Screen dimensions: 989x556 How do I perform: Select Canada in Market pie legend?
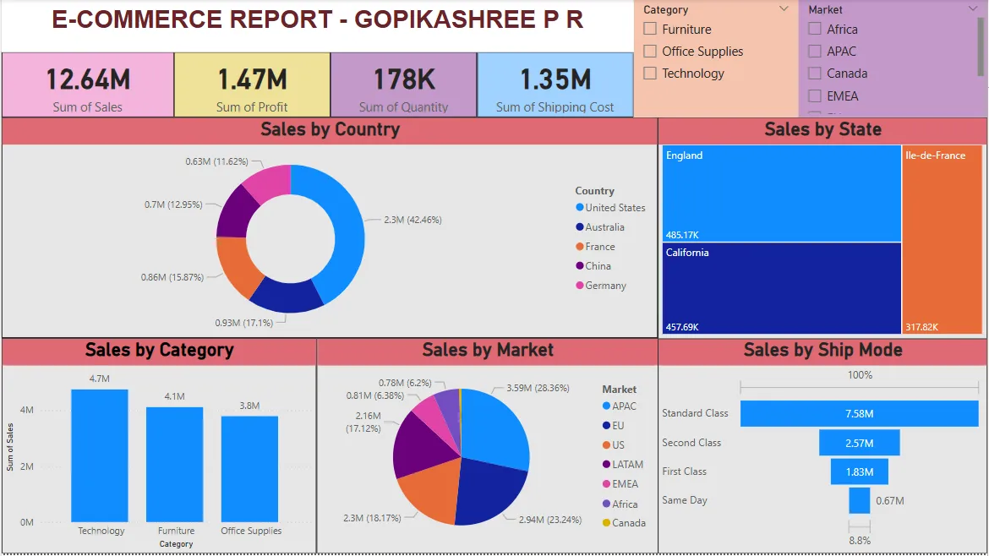pyautogui.click(x=624, y=522)
